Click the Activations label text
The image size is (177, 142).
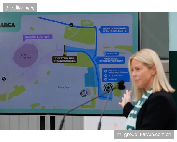click(112, 54)
